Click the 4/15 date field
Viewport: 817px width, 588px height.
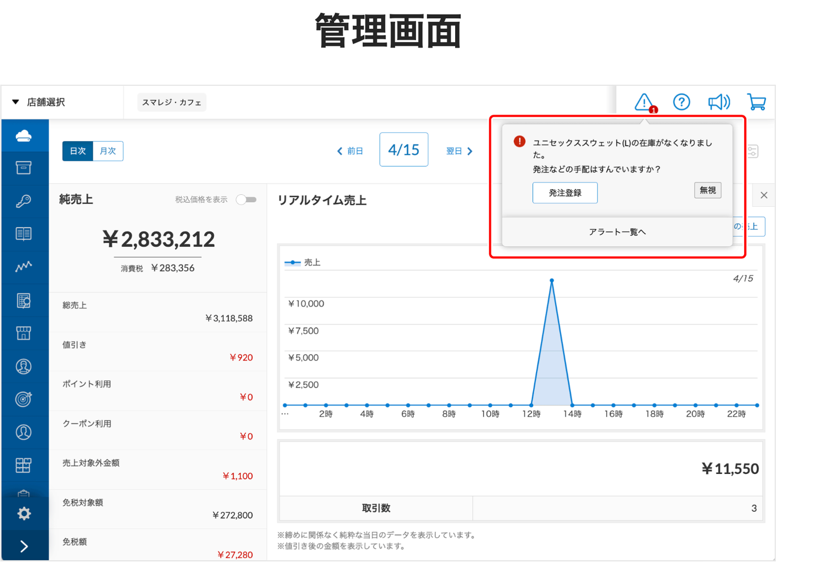(404, 150)
